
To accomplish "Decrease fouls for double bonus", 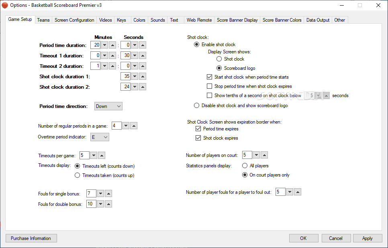I will pos(100,204).
